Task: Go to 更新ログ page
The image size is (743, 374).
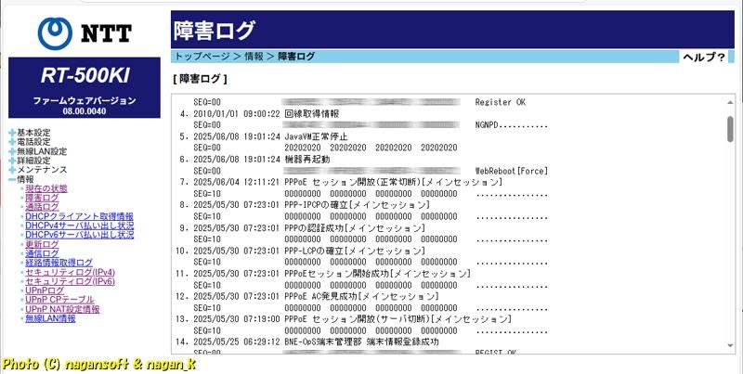Action: tap(42, 244)
